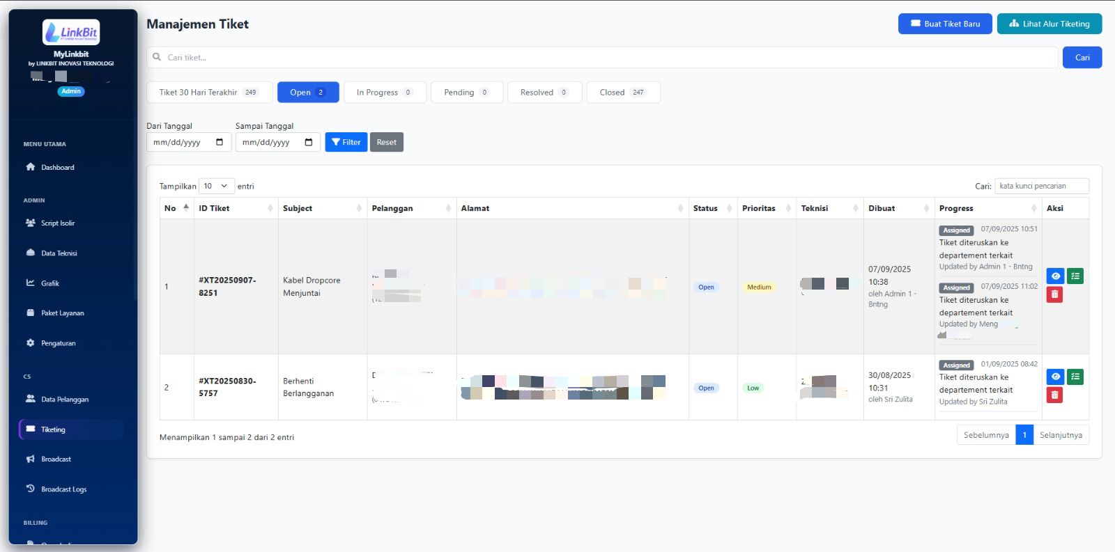Switch to the Closed tickets tab
This screenshot has height=552, width=1115.
point(623,92)
